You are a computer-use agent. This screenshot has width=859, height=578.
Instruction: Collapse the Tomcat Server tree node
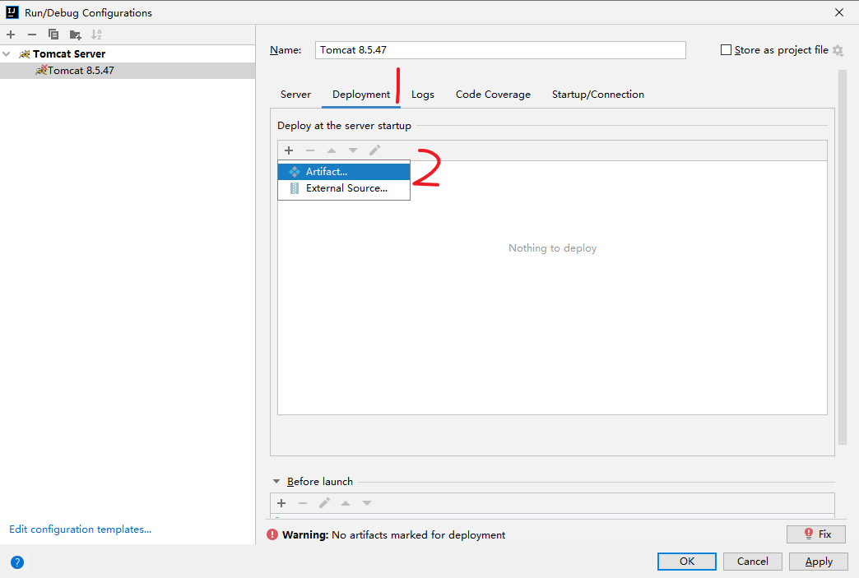pos(7,53)
